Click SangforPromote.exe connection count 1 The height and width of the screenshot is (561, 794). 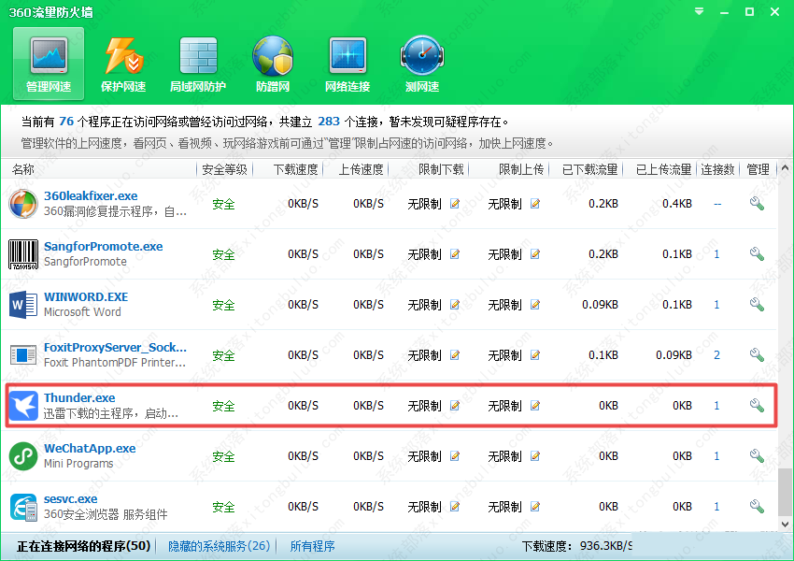(x=716, y=254)
